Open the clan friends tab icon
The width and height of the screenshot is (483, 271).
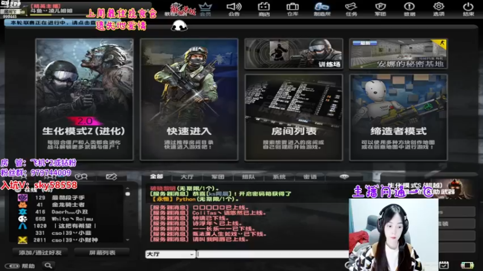pos(82,176)
